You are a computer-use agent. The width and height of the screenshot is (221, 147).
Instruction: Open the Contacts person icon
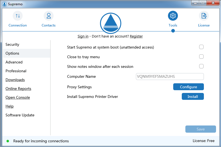coord(49,16)
